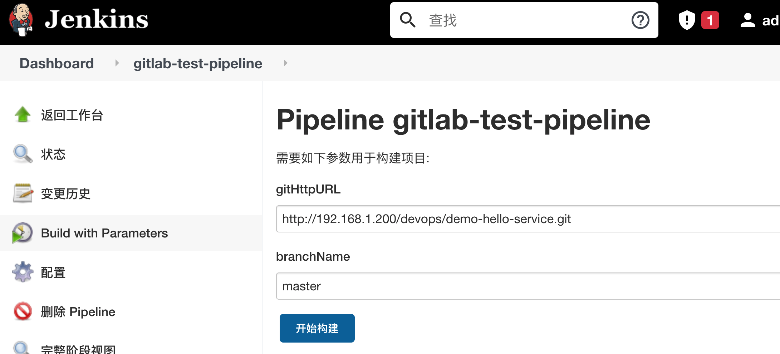Expand the chevron after Dashboard breadcrumb
The width and height of the screenshot is (780, 354).
click(x=117, y=63)
